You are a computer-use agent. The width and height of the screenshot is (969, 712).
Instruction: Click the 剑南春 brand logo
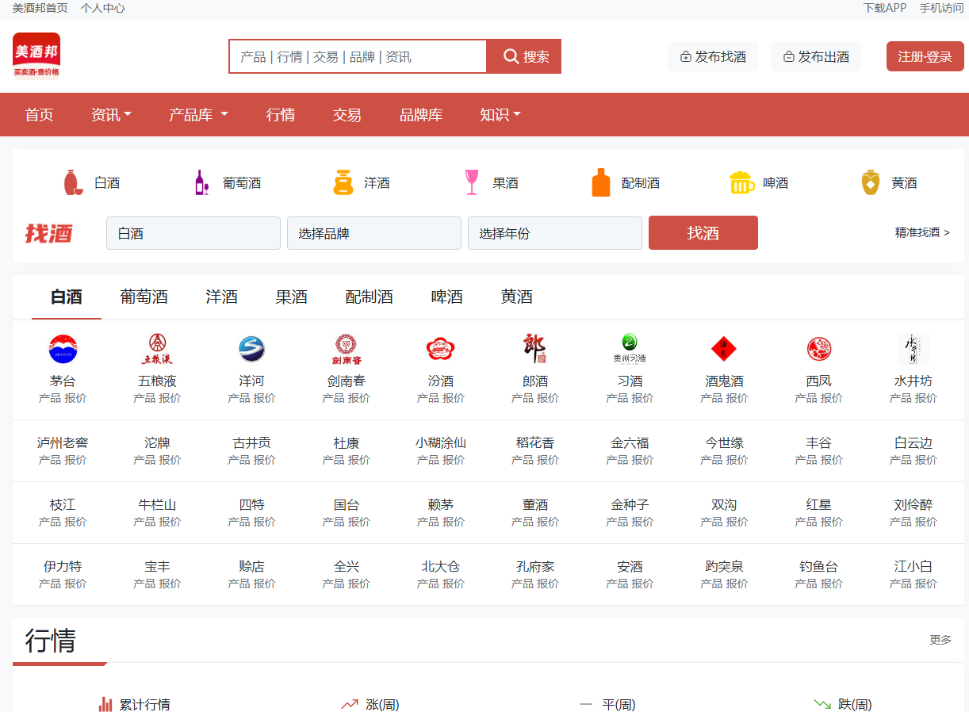coord(346,349)
